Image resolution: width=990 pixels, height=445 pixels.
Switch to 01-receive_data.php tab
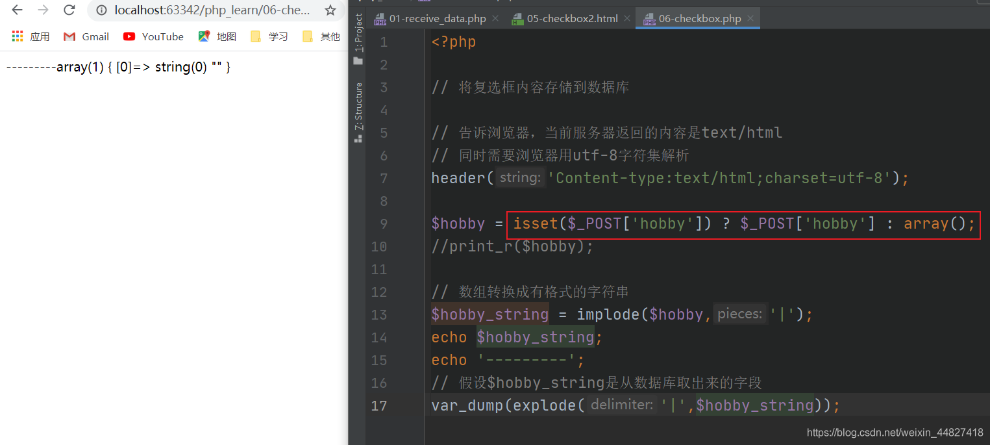pos(438,19)
